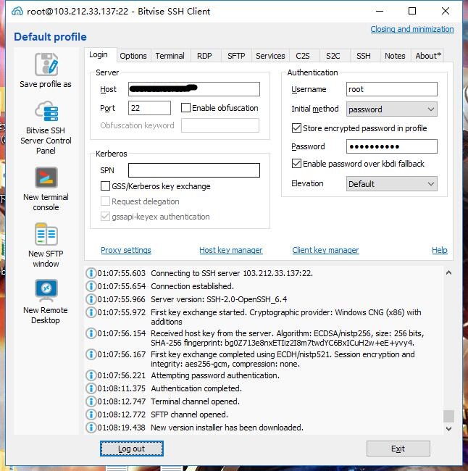Toggle Store encrypted password in profile
468x471 pixels.
tap(296, 128)
